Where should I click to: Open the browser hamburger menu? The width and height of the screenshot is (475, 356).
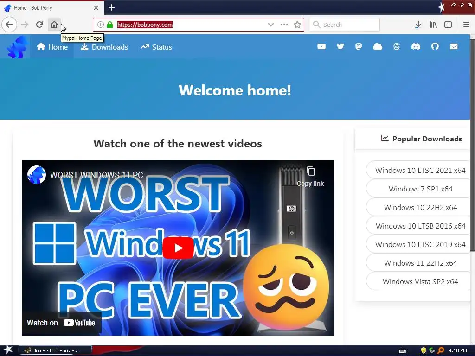point(466,25)
